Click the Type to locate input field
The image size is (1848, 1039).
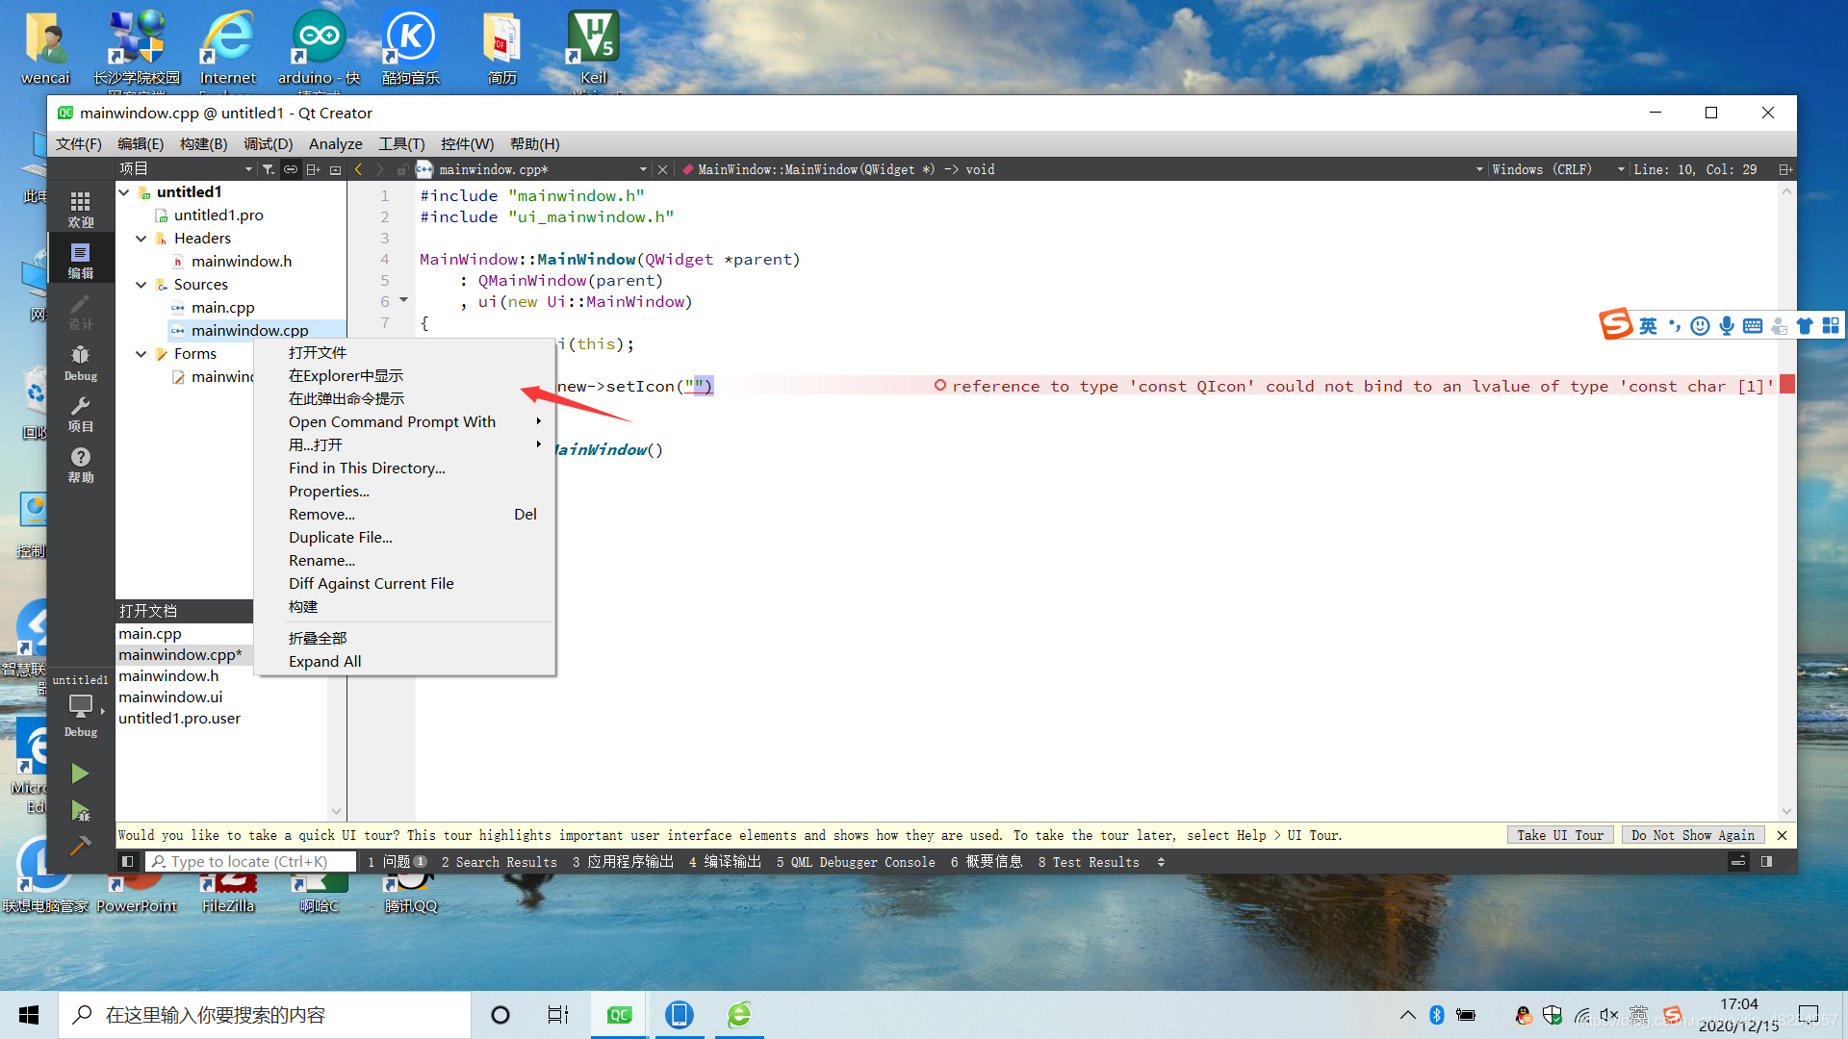click(252, 862)
